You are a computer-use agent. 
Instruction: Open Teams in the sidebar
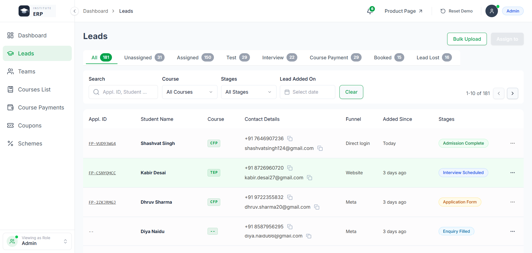pos(37,71)
